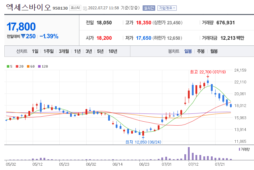Click the orange 60-day moving average swatch
254x170 pixels.
click(x=28, y=66)
